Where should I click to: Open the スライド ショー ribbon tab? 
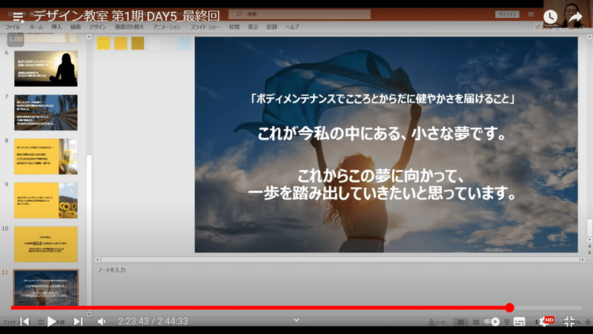pyautogui.click(x=205, y=27)
